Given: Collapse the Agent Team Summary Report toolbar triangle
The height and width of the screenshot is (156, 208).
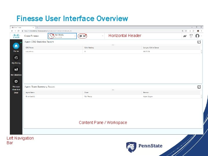Looking at the screenshot, I should (113, 90).
